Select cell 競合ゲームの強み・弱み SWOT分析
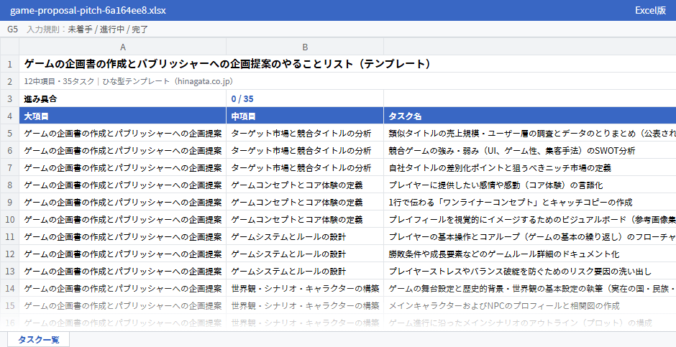The height and width of the screenshot is (347, 676). click(530, 150)
